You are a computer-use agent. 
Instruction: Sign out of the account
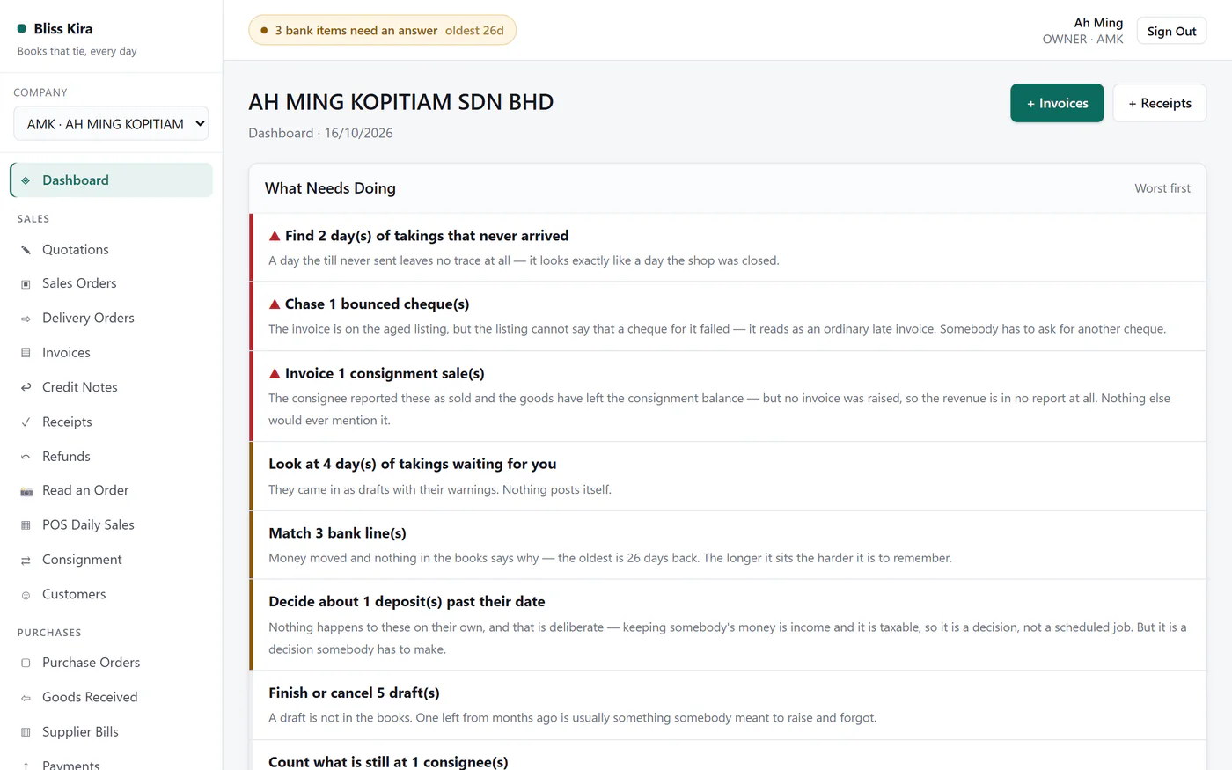tap(1171, 31)
